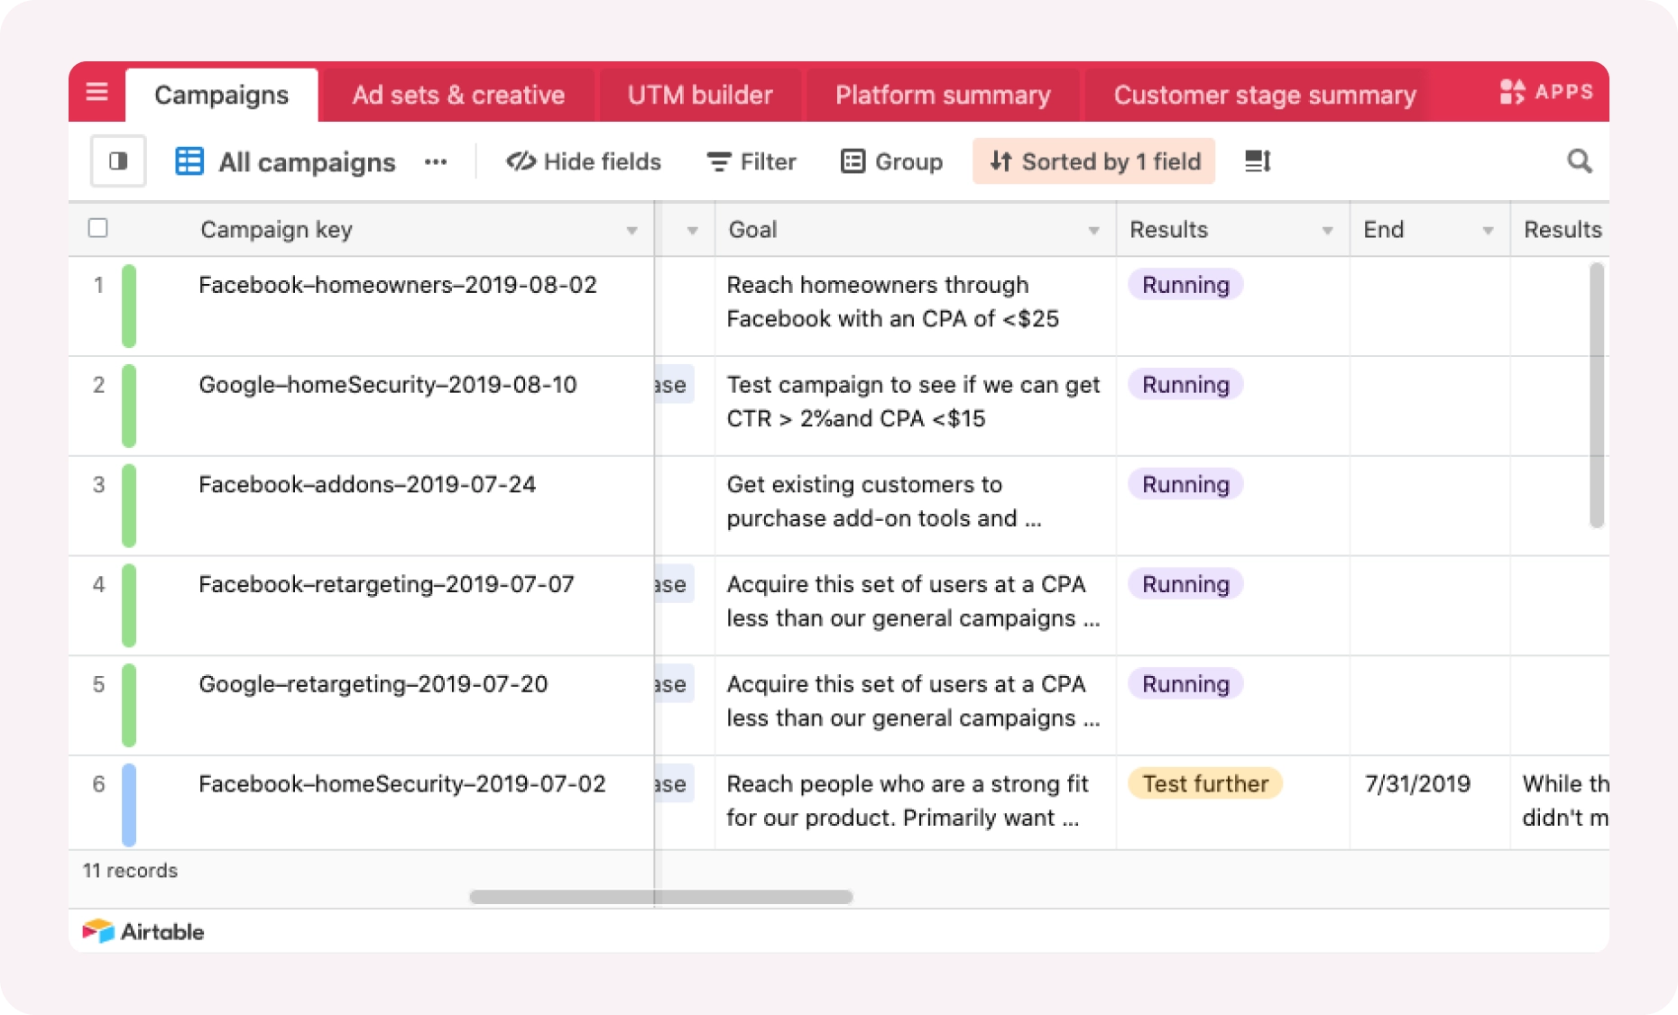Expand the Campaign key column dropdown arrow
This screenshot has height=1015, width=1678.
point(632,231)
